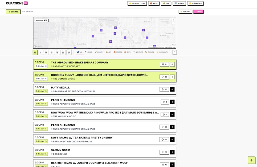The image size is (257, 167).
Task: Zoom out on the map
Action: [173, 23]
